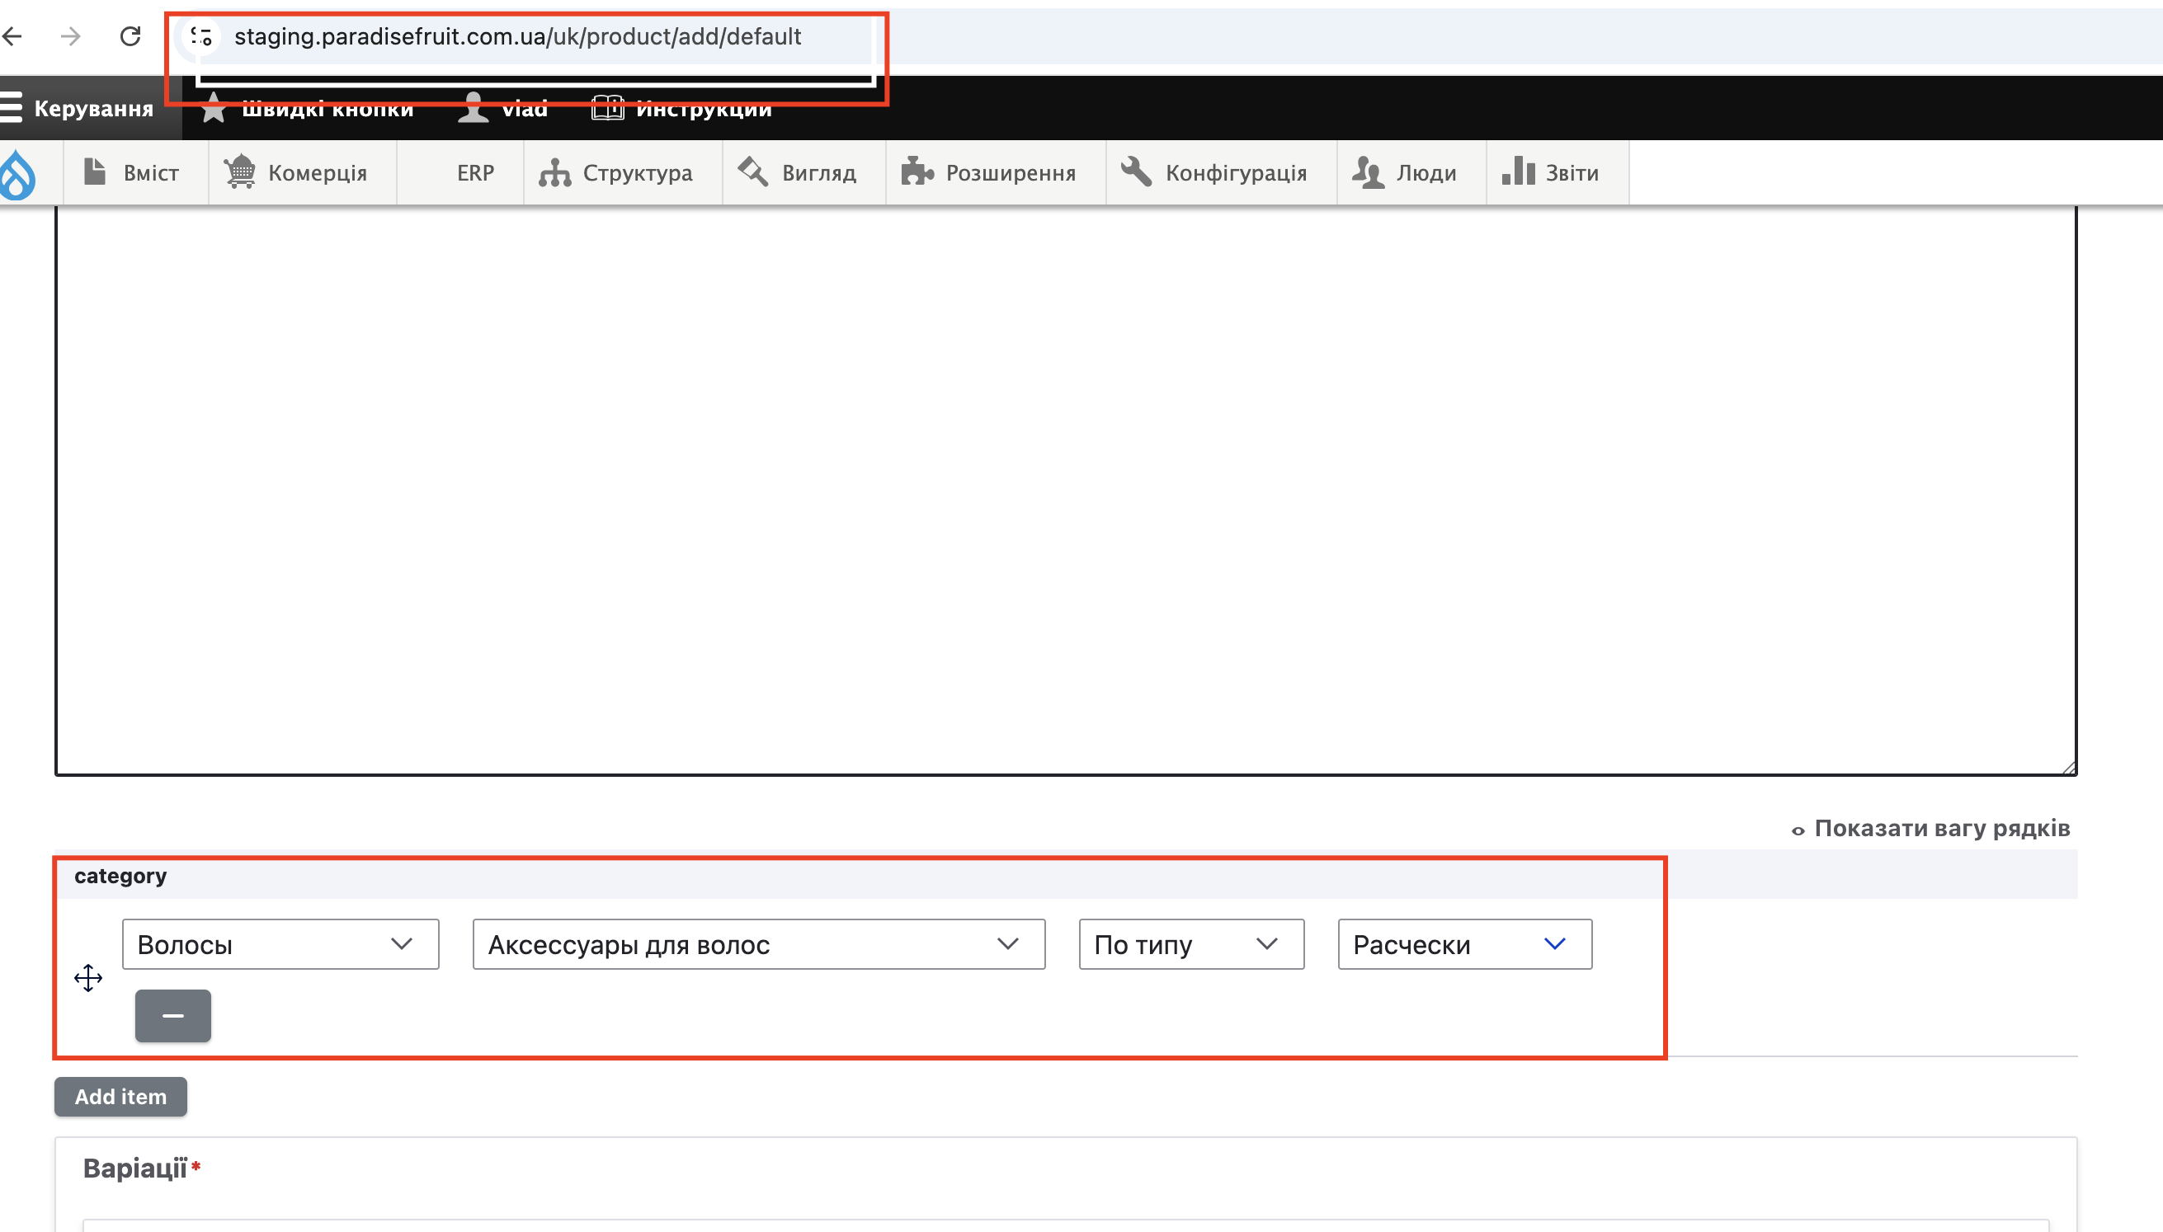
Task: Click the textarea resize handle corner
Action: point(2069,768)
